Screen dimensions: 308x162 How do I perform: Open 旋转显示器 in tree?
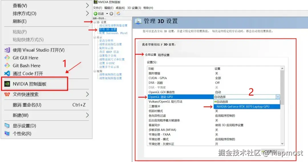click(106, 48)
